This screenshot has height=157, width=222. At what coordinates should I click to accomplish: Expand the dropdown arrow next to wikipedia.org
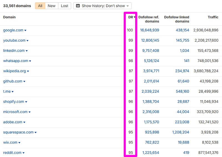[28, 71]
